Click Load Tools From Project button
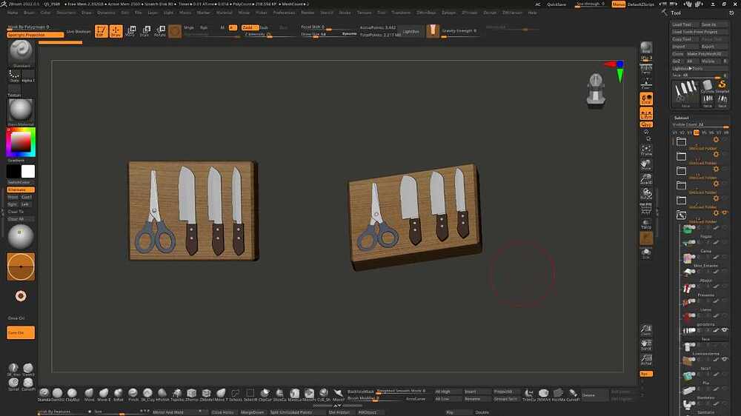The width and height of the screenshot is (741, 416). click(700, 32)
